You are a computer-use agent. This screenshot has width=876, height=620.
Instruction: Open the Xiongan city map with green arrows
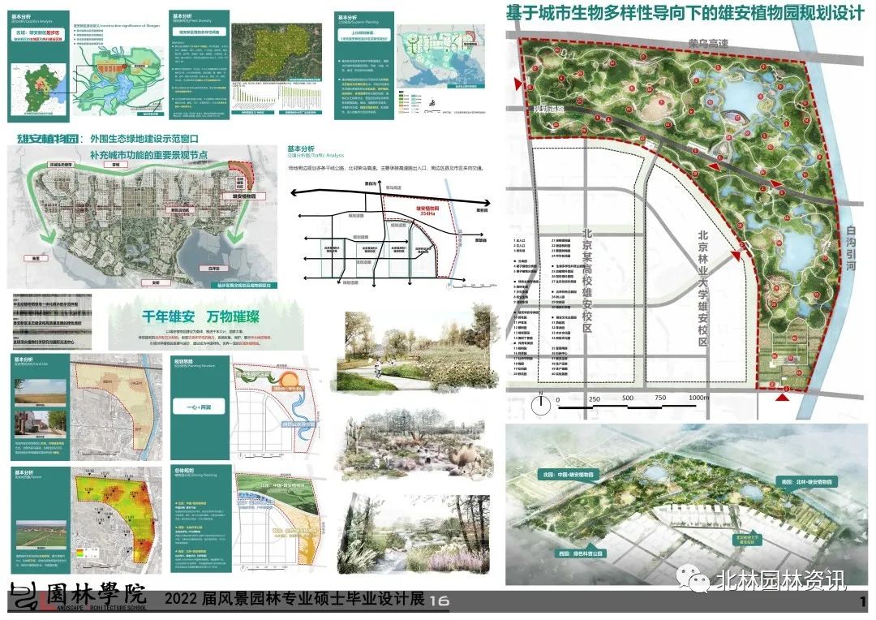coord(142,218)
